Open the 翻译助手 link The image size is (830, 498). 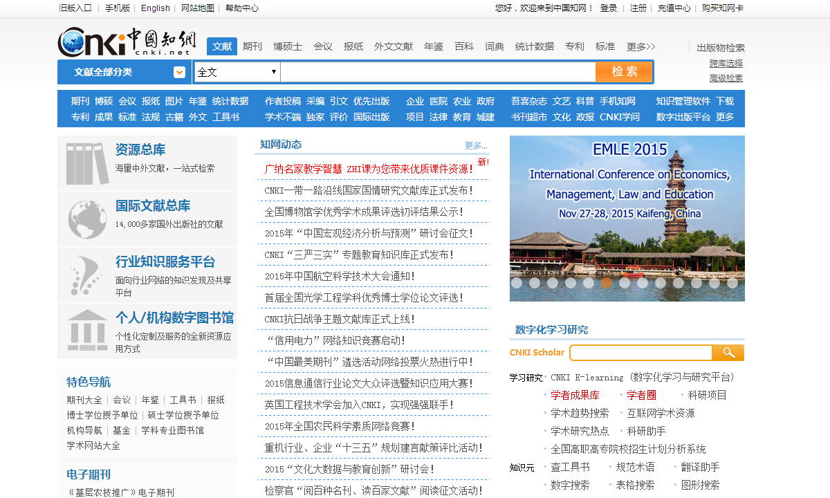pos(700,467)
